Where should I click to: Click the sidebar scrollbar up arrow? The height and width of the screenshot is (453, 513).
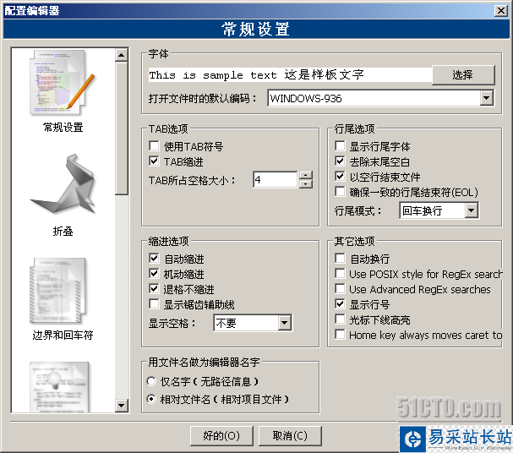pos(122,55)
